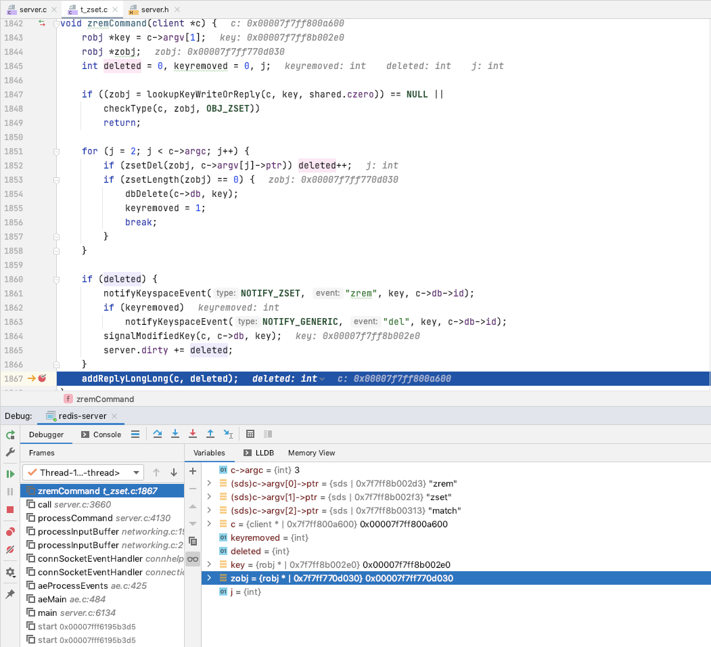Image resolution: width=711 pixels, height=647 pixels.
Task: Click the Step Into icon
Action: pyautogui.click(x=175, y=434)
